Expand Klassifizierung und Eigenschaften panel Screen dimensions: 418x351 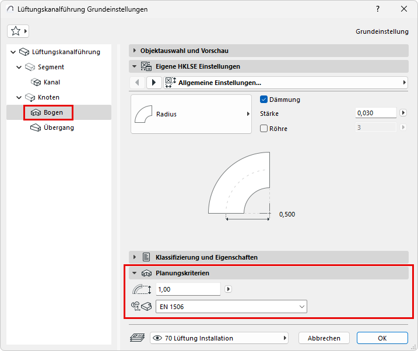[135, 257]
